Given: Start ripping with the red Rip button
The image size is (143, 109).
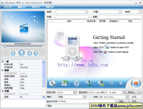Looking at the screenshot, I should pos(136,83).
